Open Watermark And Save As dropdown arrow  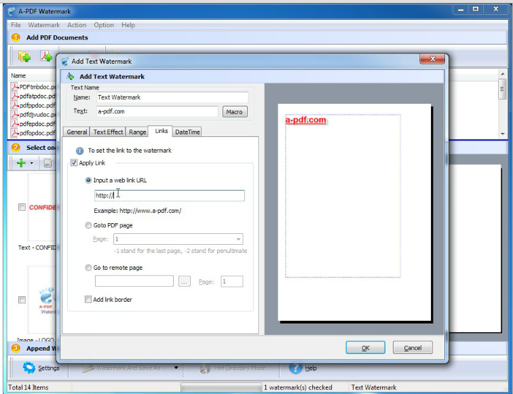tap(176, 368)
